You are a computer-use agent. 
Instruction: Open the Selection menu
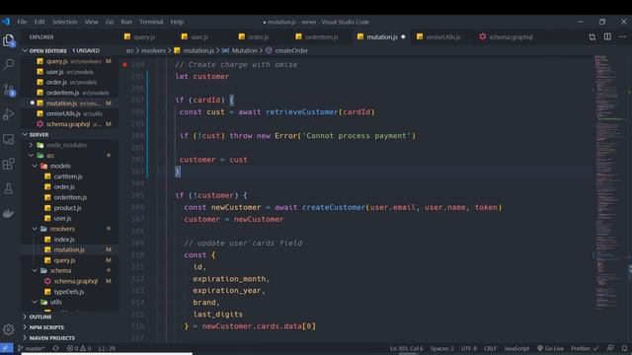(x=64, y=22)
